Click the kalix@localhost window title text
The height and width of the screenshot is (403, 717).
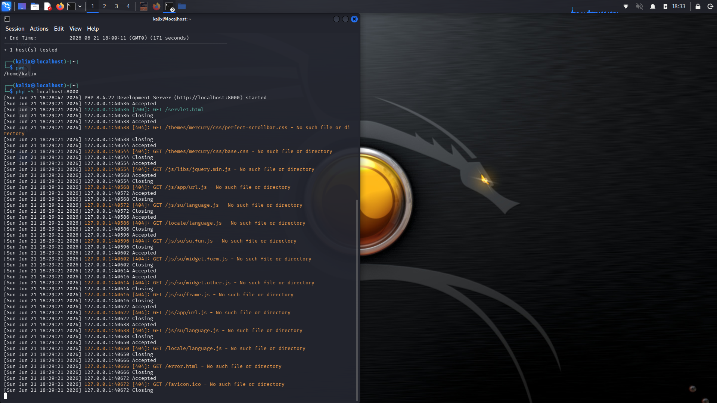172,19
